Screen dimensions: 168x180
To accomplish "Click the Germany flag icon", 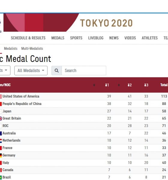I will pos(1,155).
